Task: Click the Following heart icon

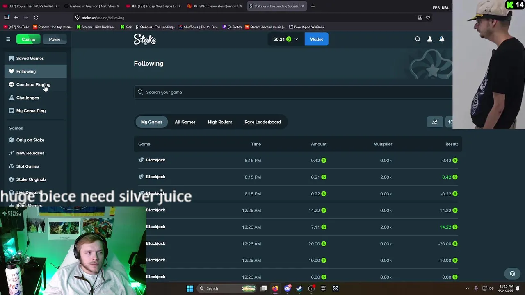Action: pyautogui.click(x=11, y=71)
